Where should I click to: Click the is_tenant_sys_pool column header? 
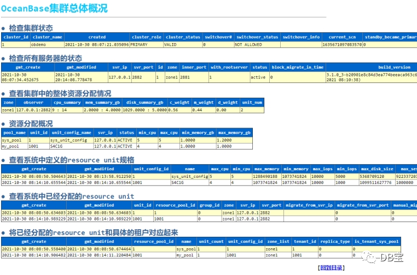click(x=377, y=242)
